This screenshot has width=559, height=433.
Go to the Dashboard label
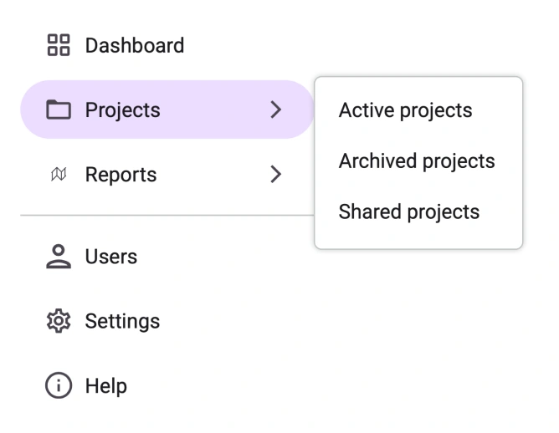(135, 46)
